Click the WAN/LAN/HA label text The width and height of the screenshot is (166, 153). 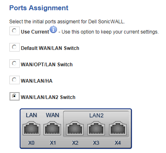coord(36,81)
